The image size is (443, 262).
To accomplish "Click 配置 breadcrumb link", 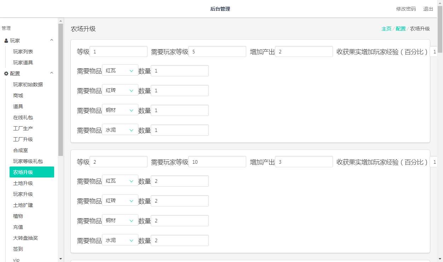I will click(401, 29).
